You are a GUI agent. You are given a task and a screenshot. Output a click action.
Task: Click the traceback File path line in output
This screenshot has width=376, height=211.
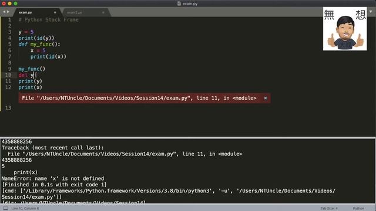click(125, 154)
